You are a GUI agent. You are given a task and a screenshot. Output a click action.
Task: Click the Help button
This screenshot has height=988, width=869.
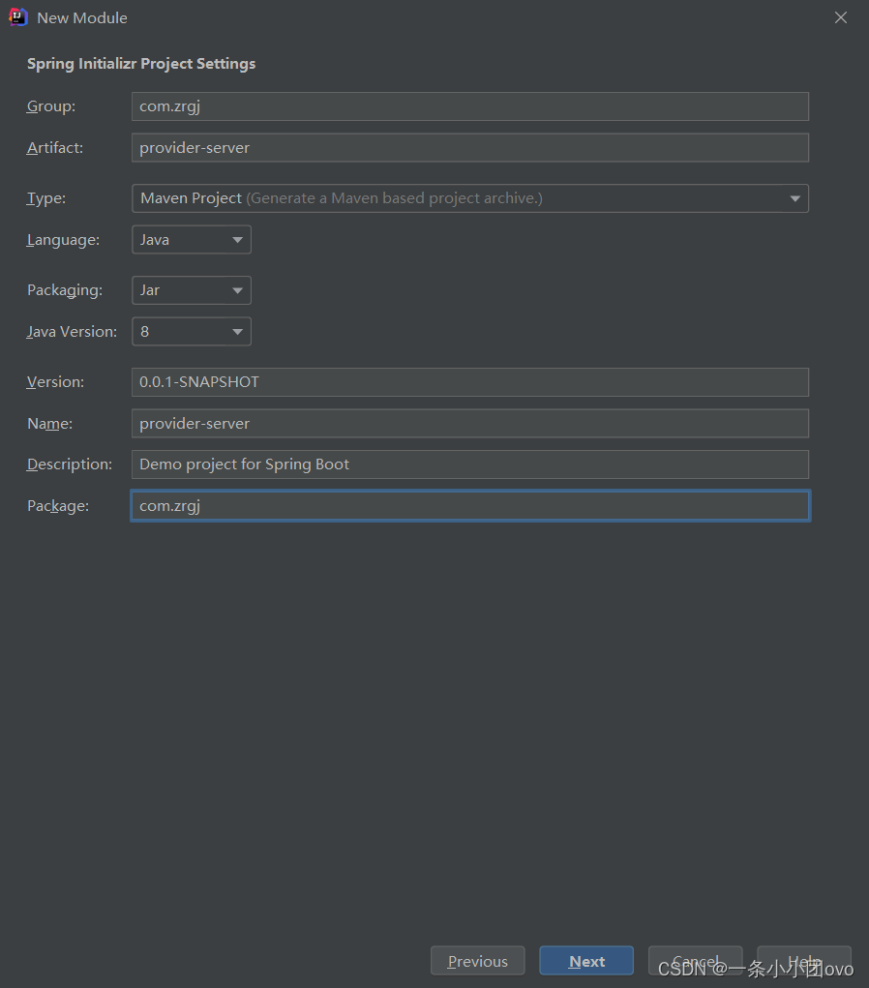click(x=804, y=961)
